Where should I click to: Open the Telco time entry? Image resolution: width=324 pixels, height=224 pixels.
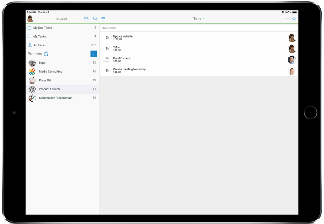199,49
